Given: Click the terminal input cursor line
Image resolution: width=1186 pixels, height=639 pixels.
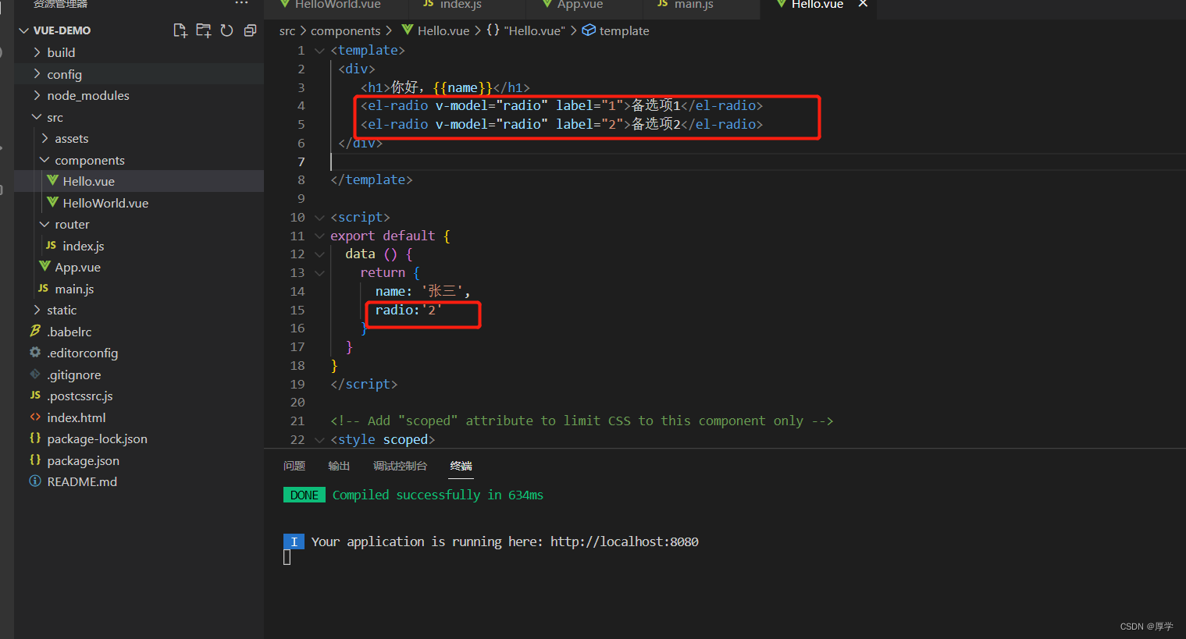Looking at the screenshot, I should [x=287, y=557].
